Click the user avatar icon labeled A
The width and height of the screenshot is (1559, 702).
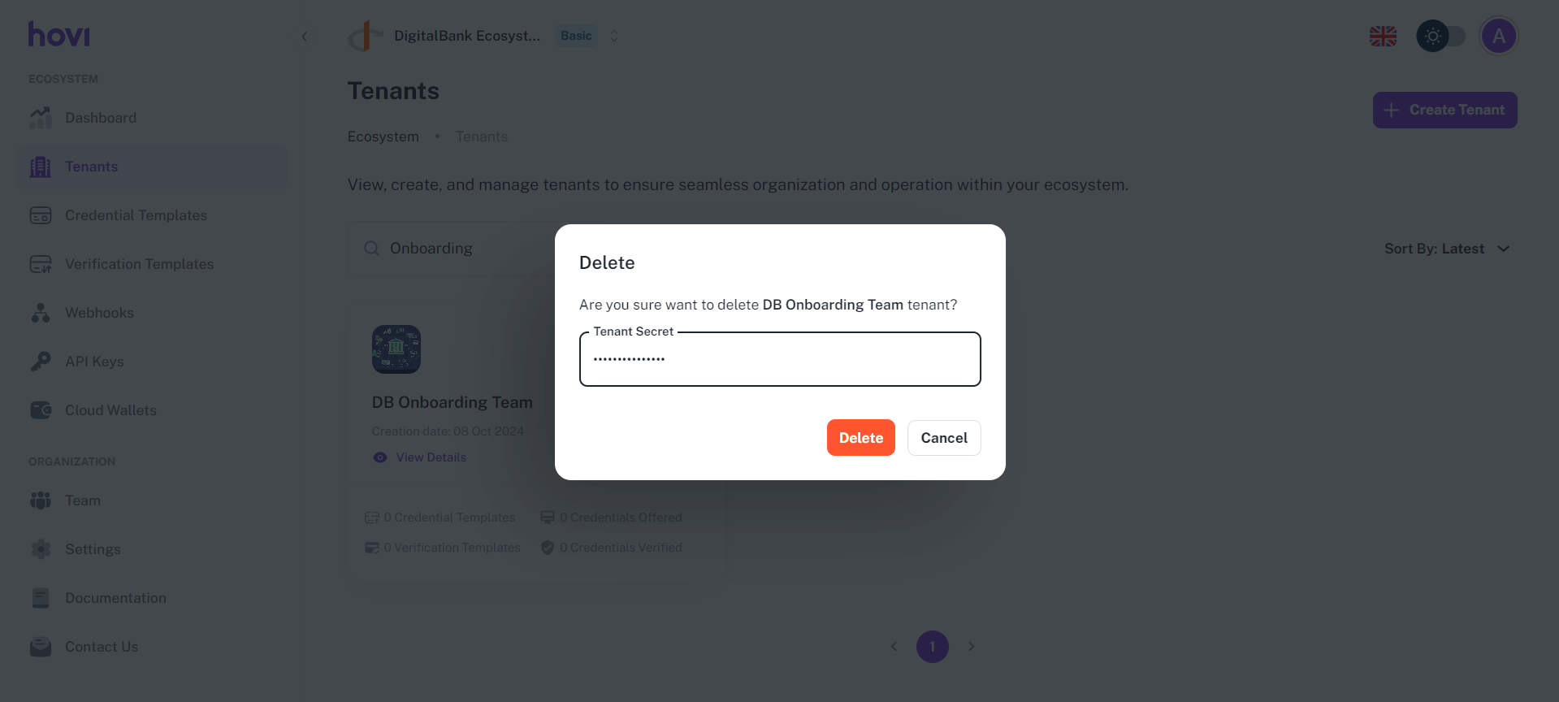coord(1498,36)
